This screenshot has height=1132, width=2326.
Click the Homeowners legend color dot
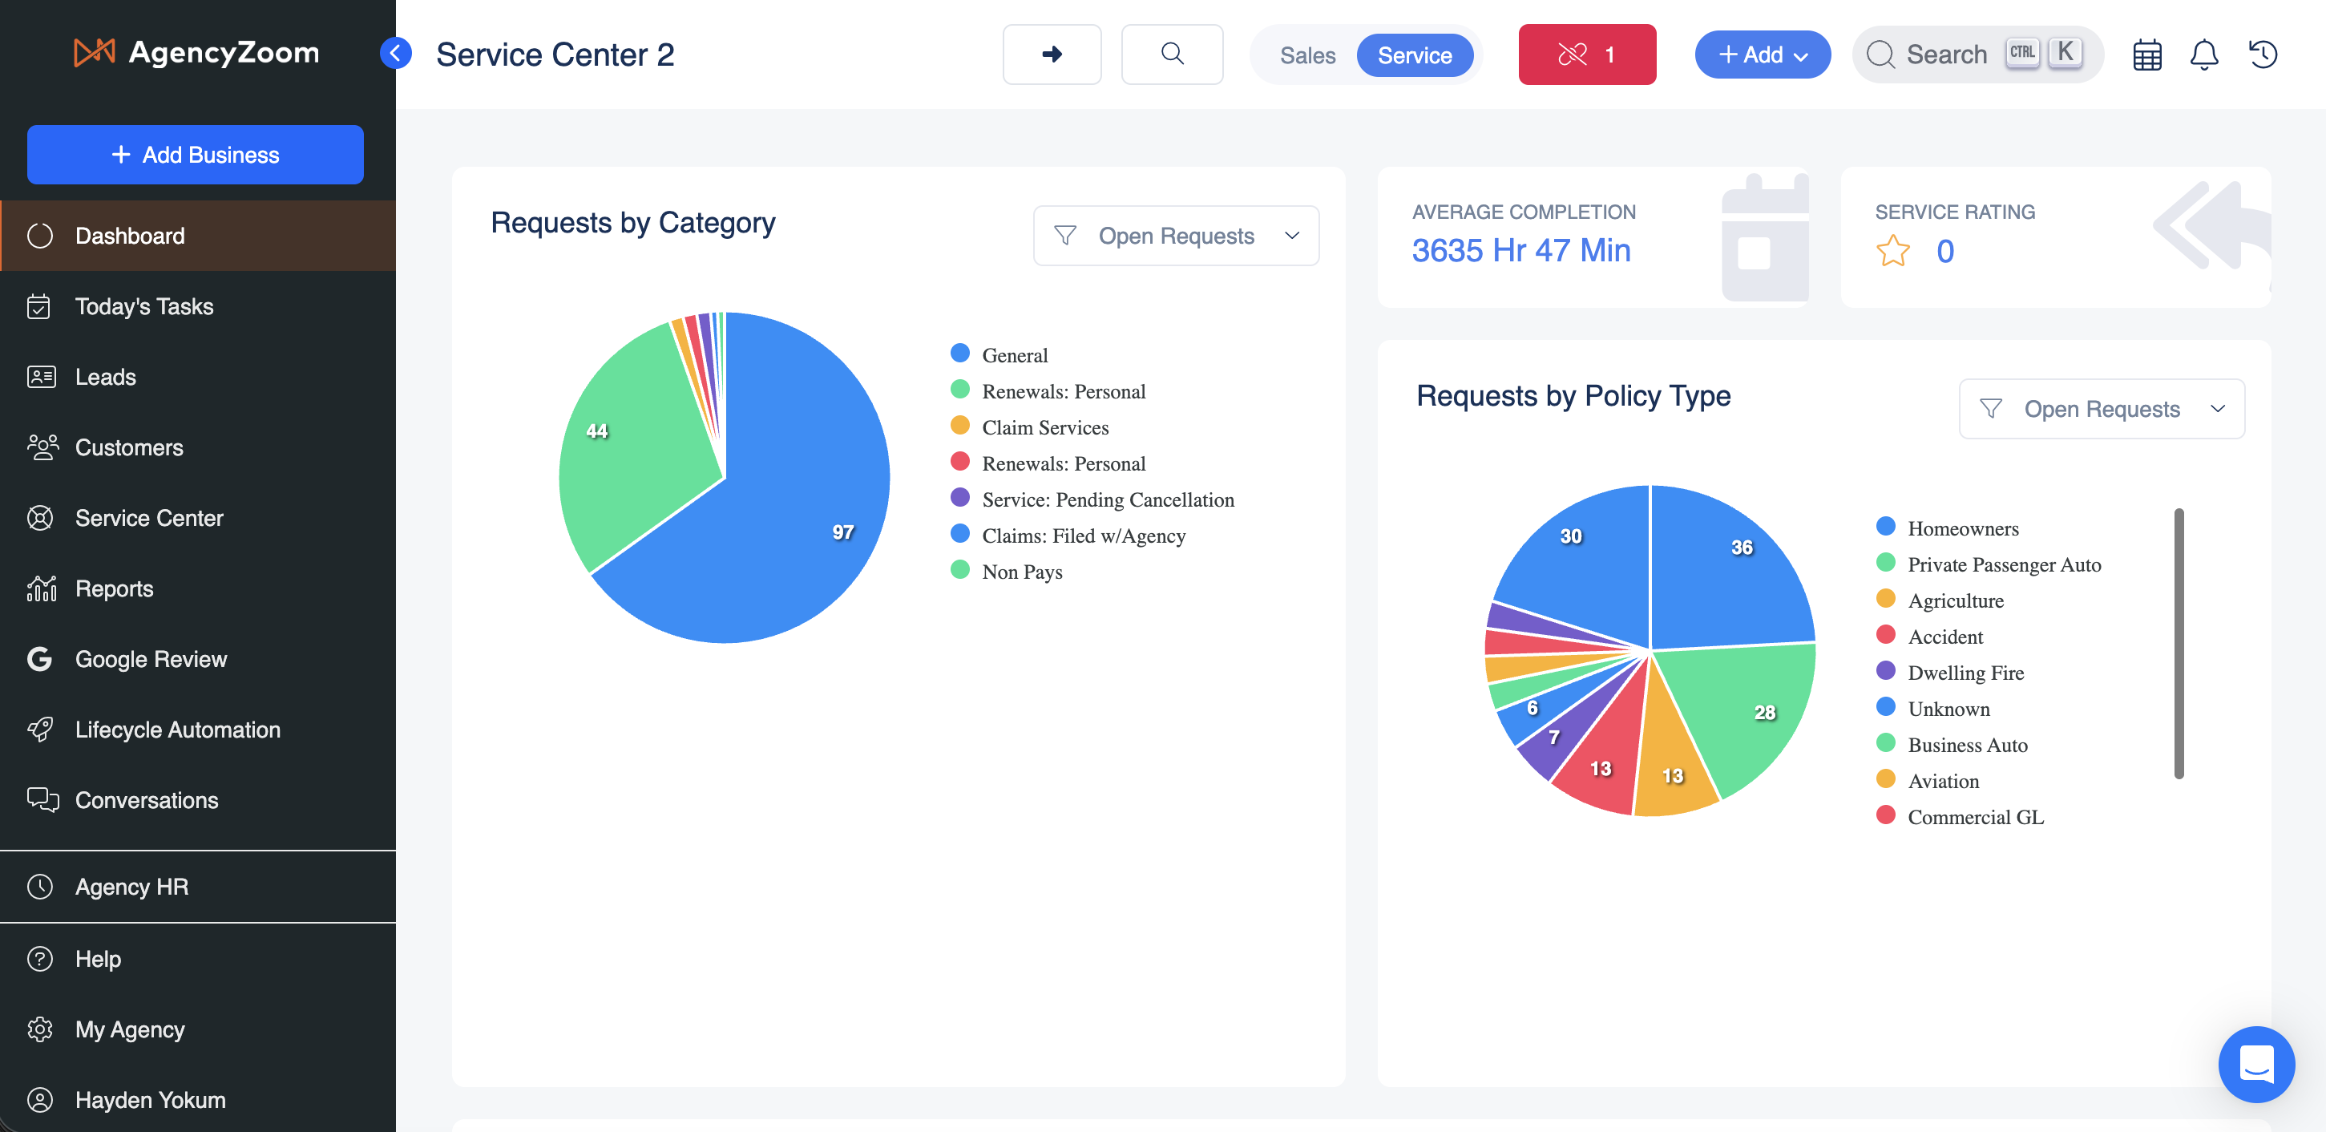pyautogui.click(x=1885, y=527)
